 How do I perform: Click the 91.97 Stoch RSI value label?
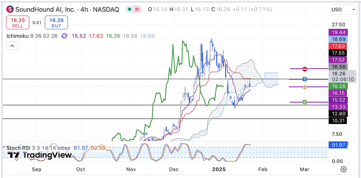point(338,145)
